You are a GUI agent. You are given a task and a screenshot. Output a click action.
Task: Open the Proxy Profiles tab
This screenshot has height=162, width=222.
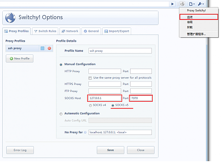16,31
